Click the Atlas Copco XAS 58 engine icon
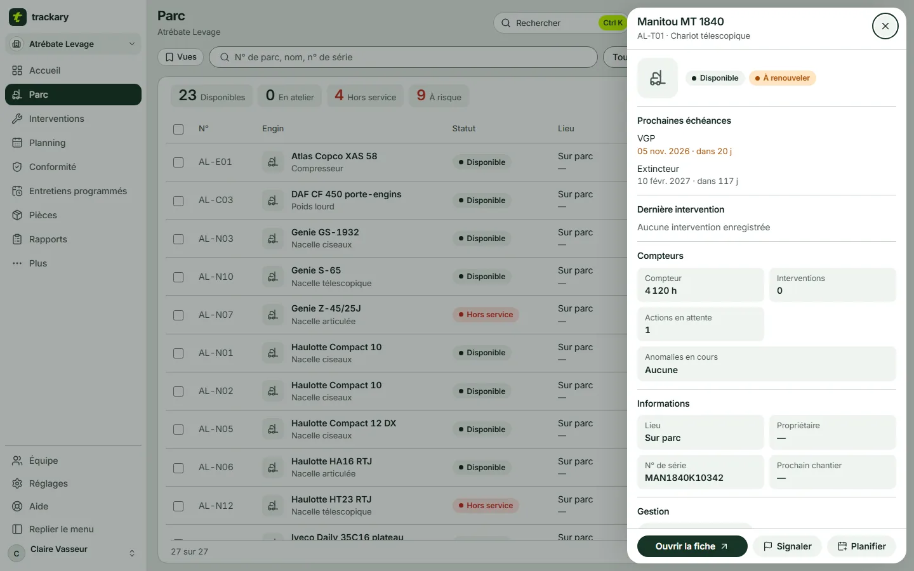914x571 pixels. [x=272, y=162]
